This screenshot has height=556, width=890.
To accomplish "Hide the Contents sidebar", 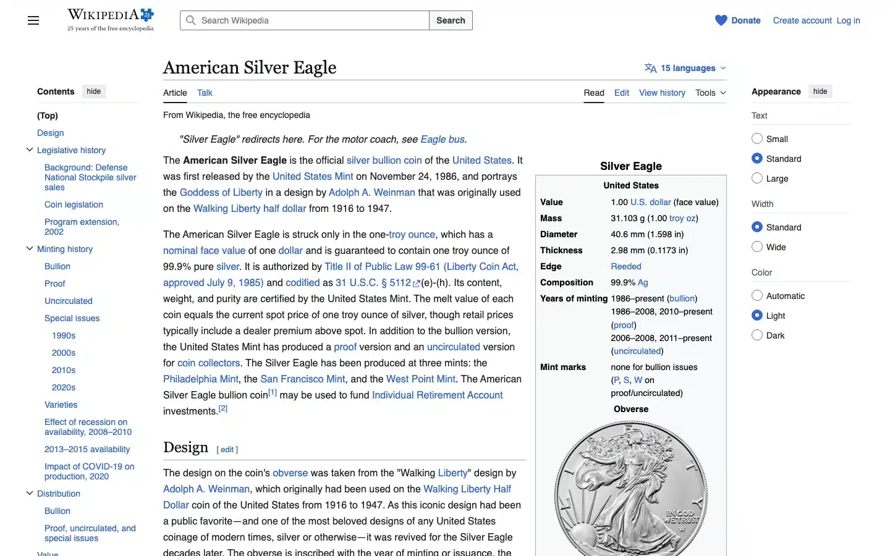I will coord(94,91).
